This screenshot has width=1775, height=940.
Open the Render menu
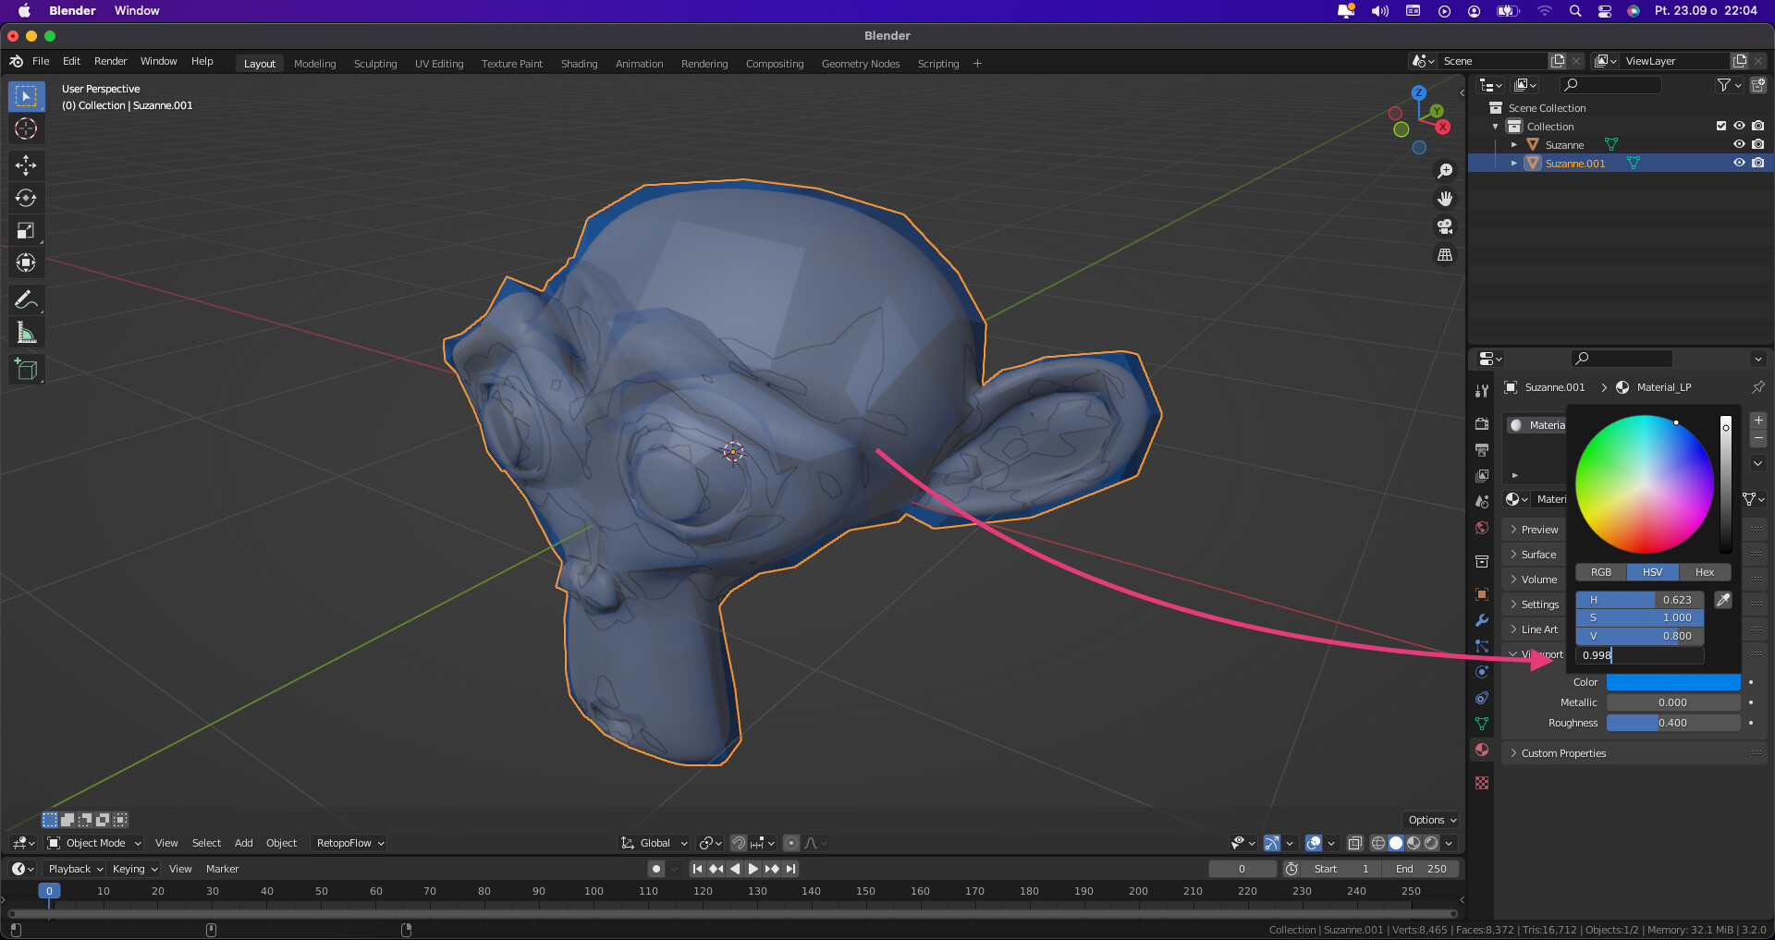point(111,61)
